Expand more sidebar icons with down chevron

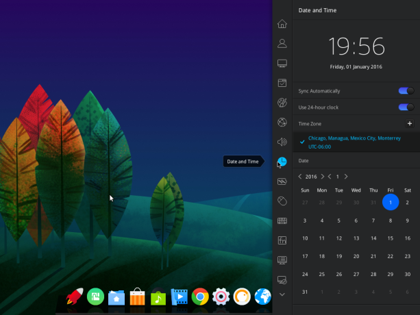[x=282, y=294]
